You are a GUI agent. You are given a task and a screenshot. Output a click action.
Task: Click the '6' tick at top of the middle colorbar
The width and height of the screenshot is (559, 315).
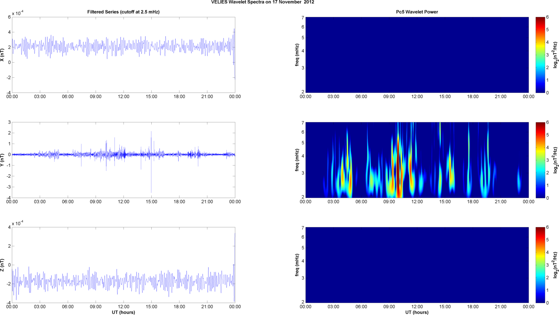(548, 122)
